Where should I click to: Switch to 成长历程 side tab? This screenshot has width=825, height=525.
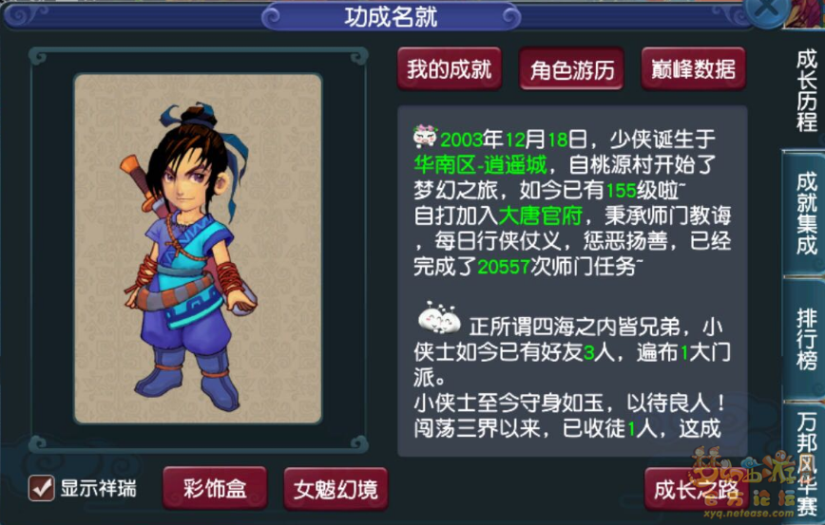(806, 90)
